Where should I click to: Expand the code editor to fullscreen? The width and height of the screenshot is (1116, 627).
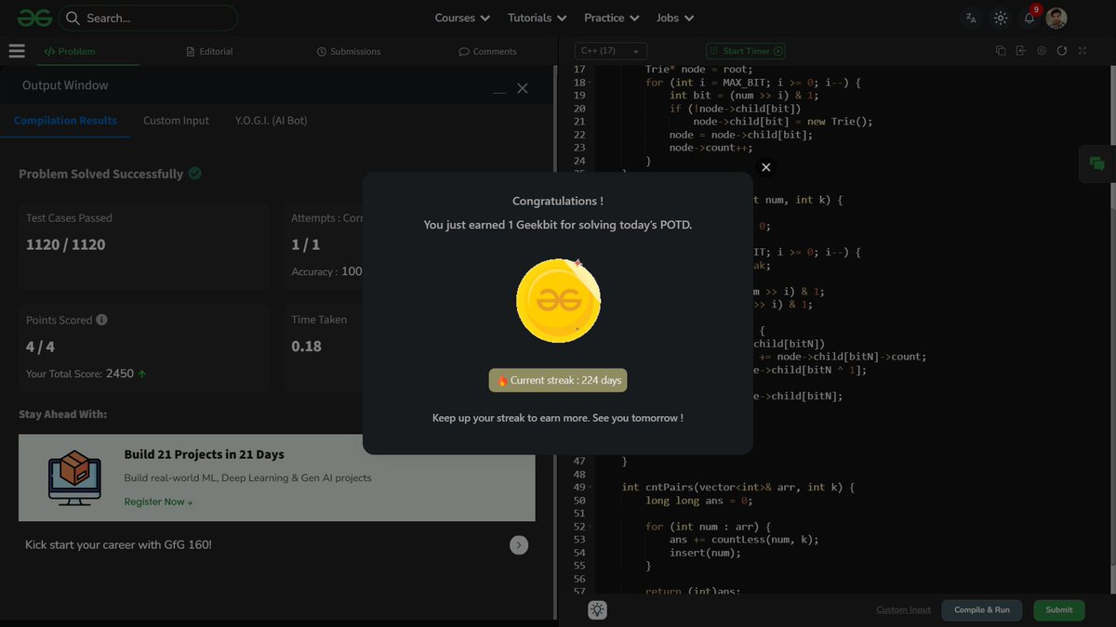pos(1082,51)
